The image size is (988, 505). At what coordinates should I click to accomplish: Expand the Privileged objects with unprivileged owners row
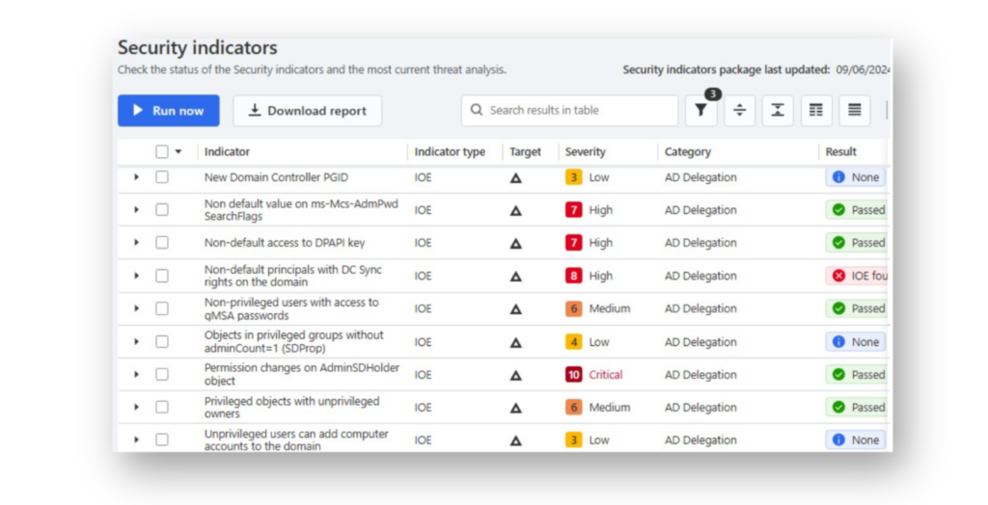point(136,407)
